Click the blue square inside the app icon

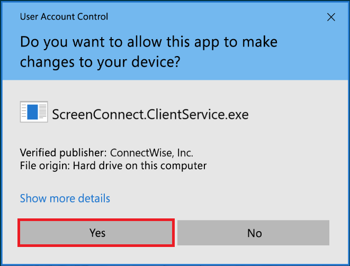(32, 112)
